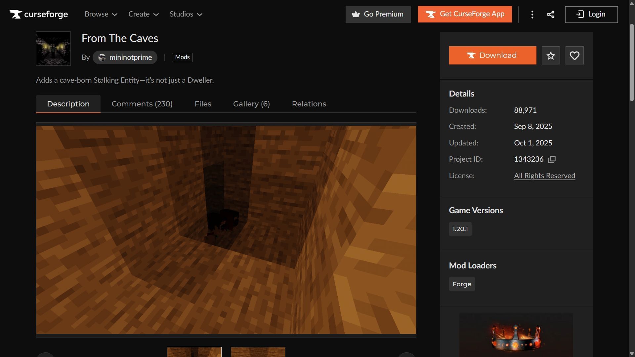Click the From The Caves mod icon
The width and height of the screenshot is (635, 357).
pyautogui.click(x=53, y=49)
